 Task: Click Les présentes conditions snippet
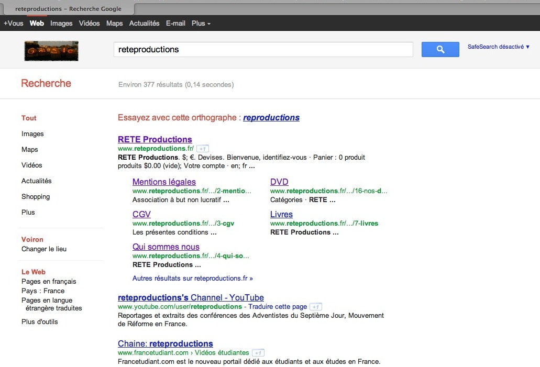pyautogui.click(x=174, y=232)
